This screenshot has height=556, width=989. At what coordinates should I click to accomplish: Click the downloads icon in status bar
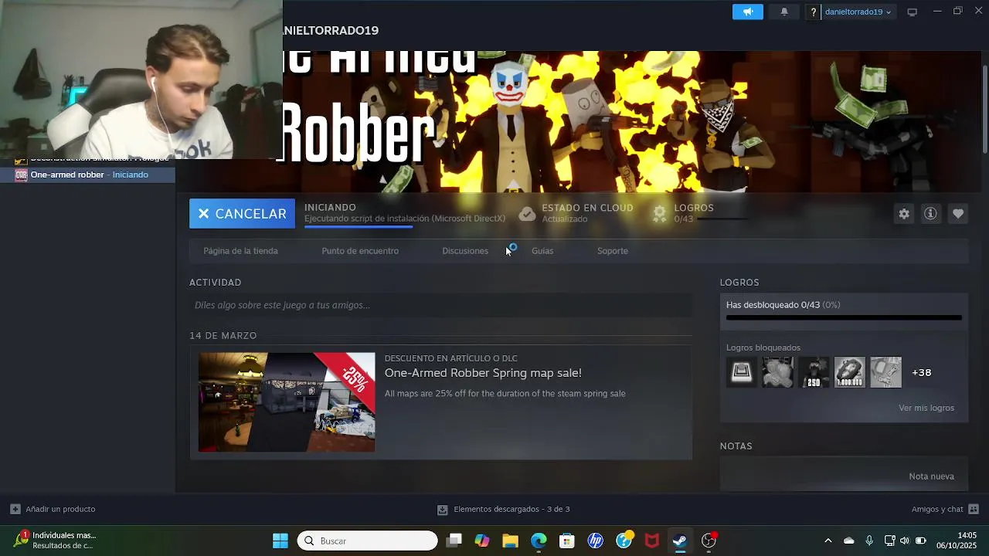tap(443, 510)
